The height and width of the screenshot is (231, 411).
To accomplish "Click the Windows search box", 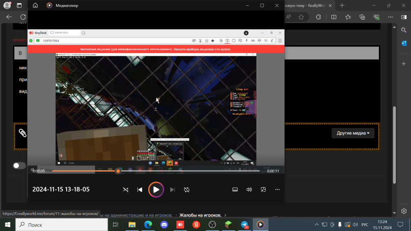I will [x=62, y=225].
